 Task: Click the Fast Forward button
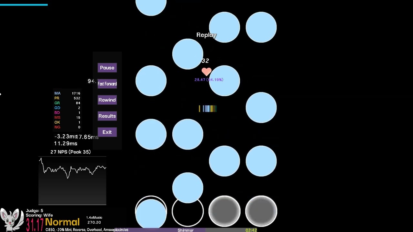(x=107, y=84)
